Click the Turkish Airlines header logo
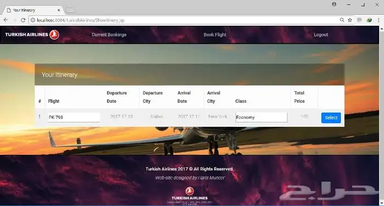The height and width of the screenshot is (206, 384). tap(32, 35)
